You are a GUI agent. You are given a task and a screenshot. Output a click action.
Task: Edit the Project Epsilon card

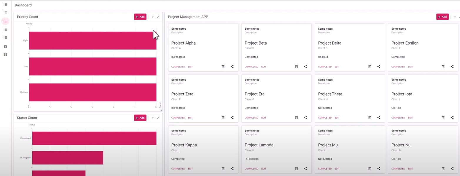tap(411, 67)
